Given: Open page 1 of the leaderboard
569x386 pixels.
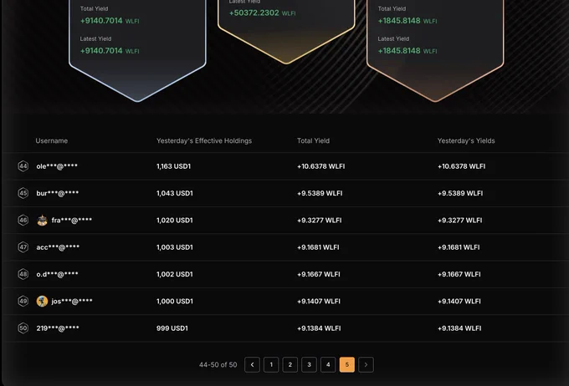Looking at the screenshot, I should tap(271, 364).
